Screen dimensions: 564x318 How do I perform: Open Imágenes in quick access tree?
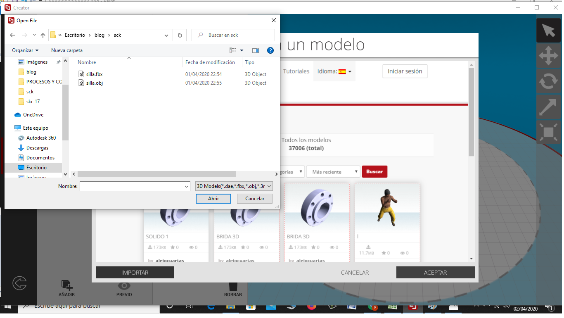pyautogui.click(x=37, y=62)
